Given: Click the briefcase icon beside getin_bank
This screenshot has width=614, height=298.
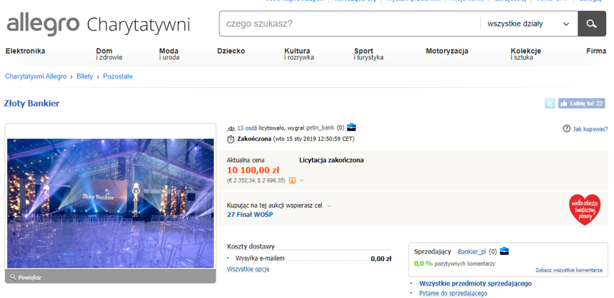Looking at the screenshot, I should click(352, 128).
